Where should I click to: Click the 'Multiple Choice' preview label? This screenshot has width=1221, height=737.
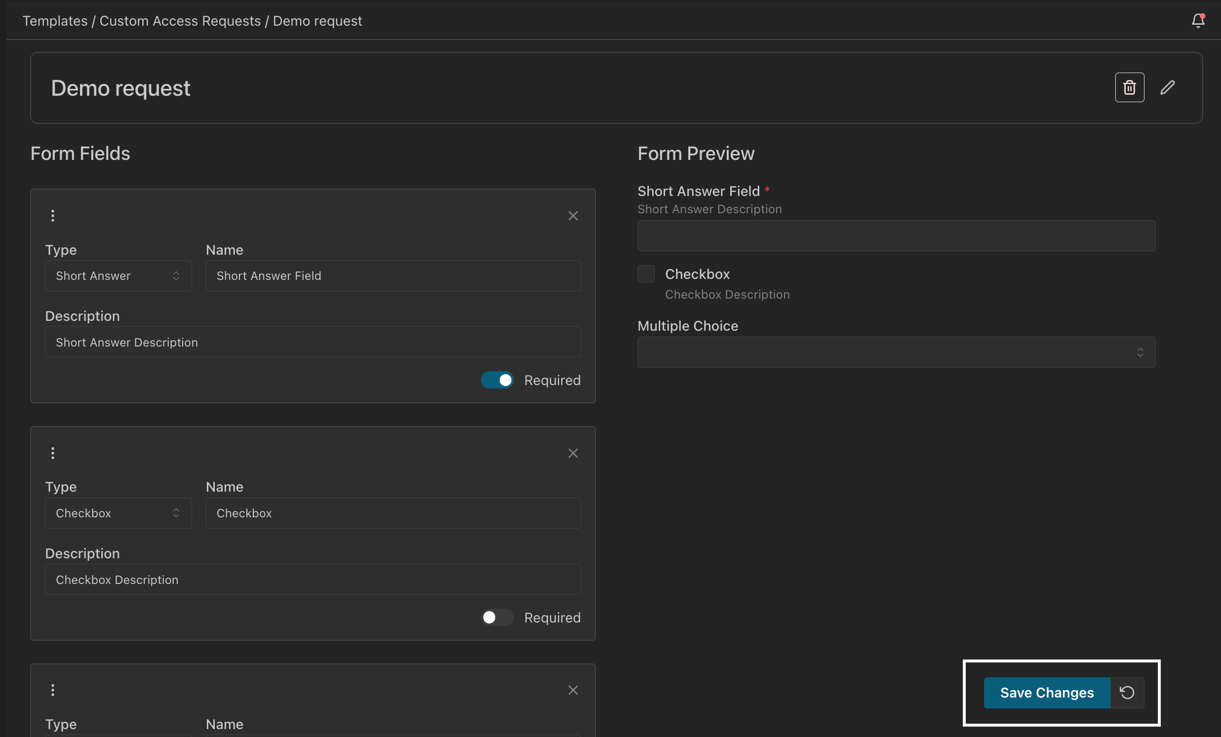[687, 326]
